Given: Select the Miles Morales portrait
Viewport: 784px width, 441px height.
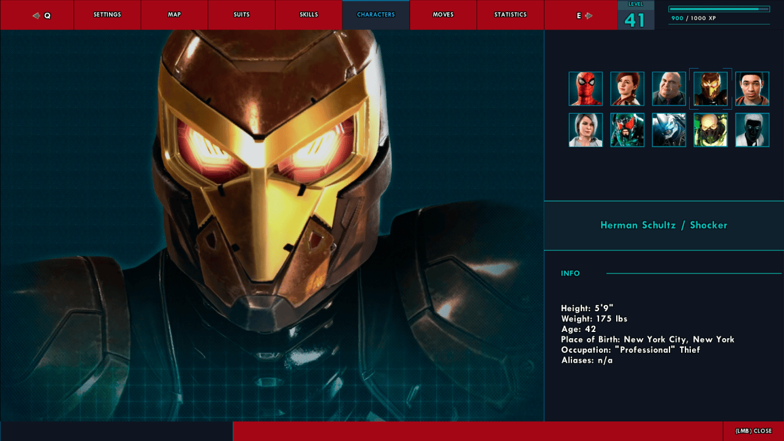Looking at the screenshot, I should tap(752, 89).
